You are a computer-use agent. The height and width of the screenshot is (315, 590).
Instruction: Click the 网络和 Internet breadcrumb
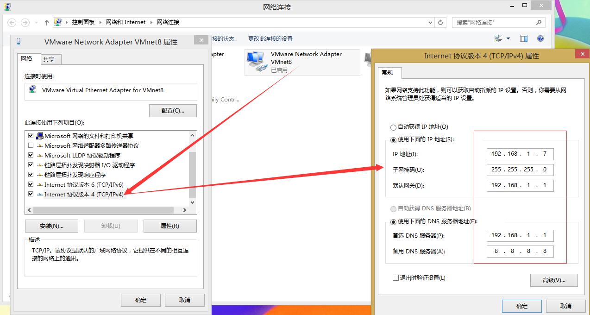(126, 22)
